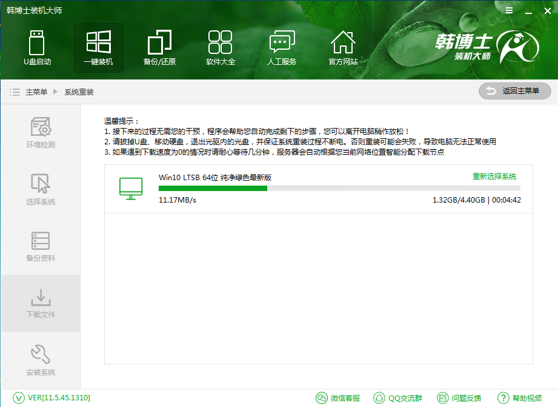Visit the 官方网站 official site

click(x=343, y=47)
